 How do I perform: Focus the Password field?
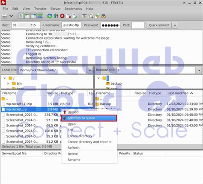110,25
